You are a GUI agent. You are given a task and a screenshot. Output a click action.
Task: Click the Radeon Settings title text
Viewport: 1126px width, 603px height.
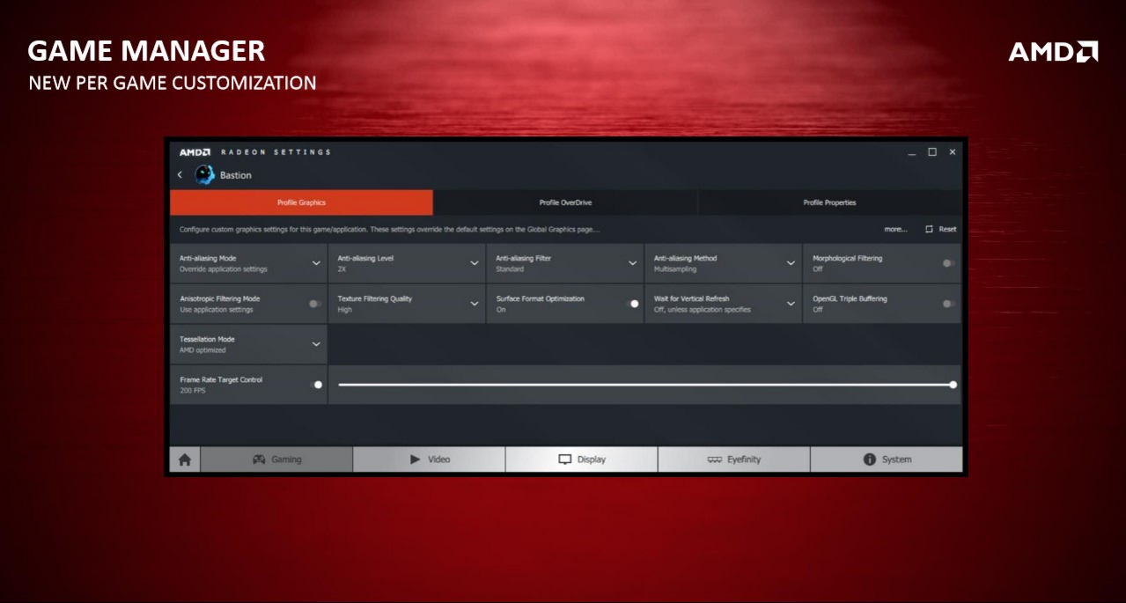(276, 152)
